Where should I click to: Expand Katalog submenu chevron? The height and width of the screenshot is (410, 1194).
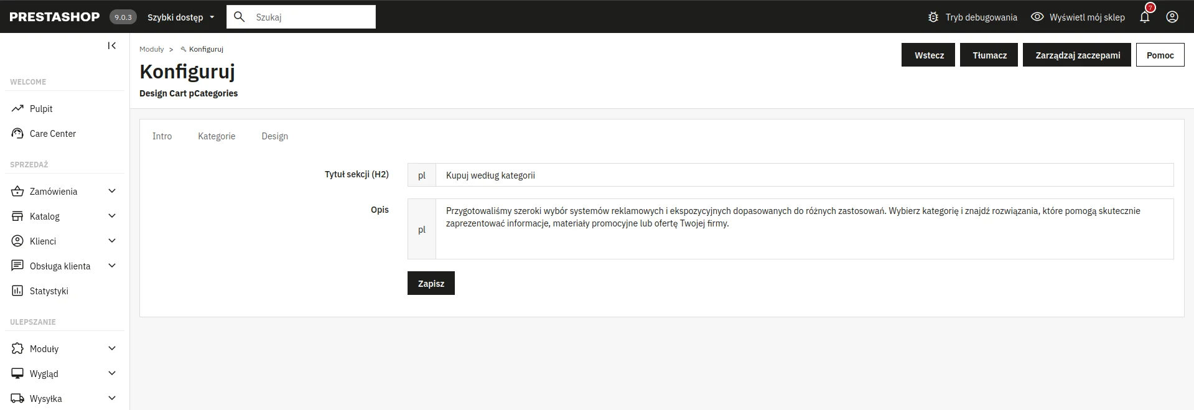click(x=112, y=216)
